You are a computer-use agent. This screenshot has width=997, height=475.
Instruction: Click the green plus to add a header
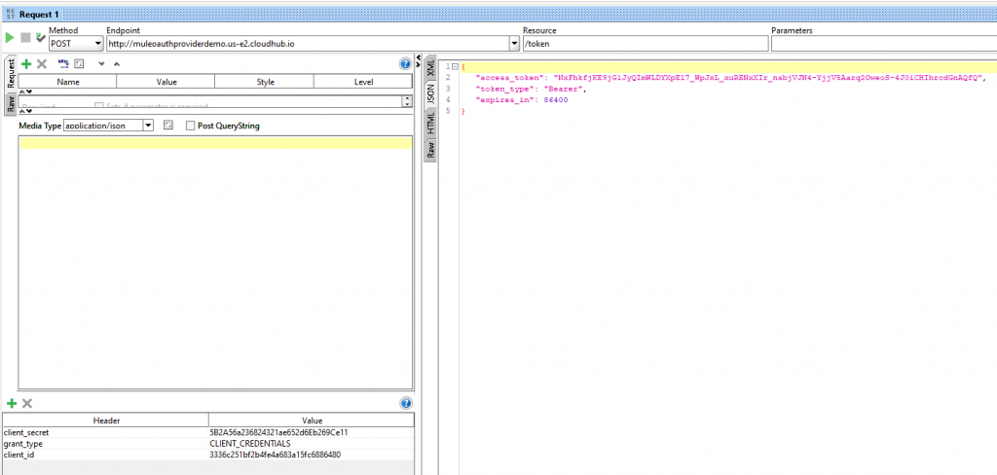12,403
